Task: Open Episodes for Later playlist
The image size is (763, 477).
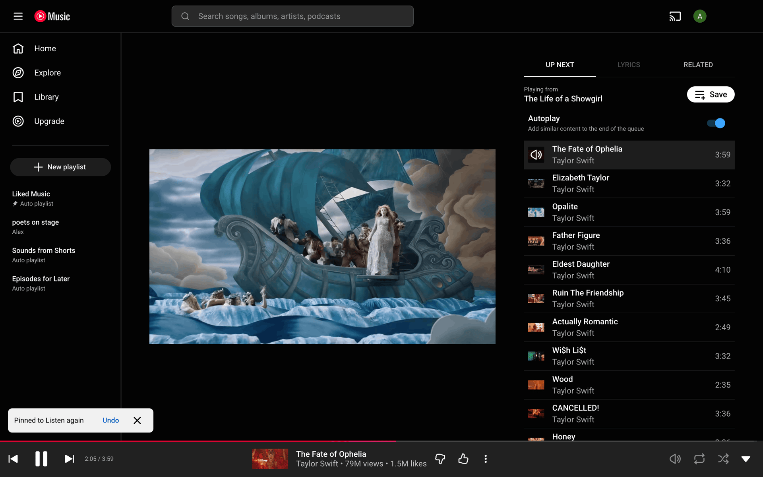Action: (x=60, y=283)
